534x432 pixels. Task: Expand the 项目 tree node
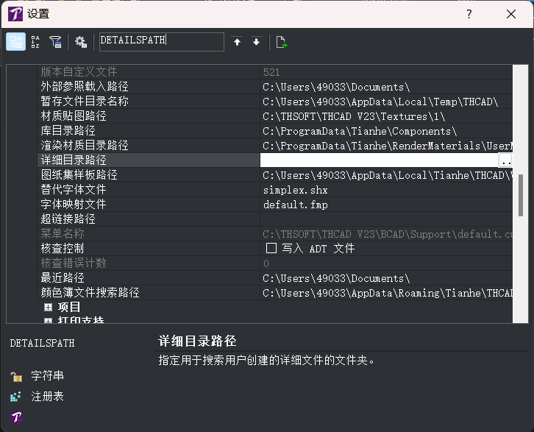point(48,308)
